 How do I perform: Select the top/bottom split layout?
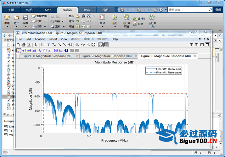(x=202, y=45)
